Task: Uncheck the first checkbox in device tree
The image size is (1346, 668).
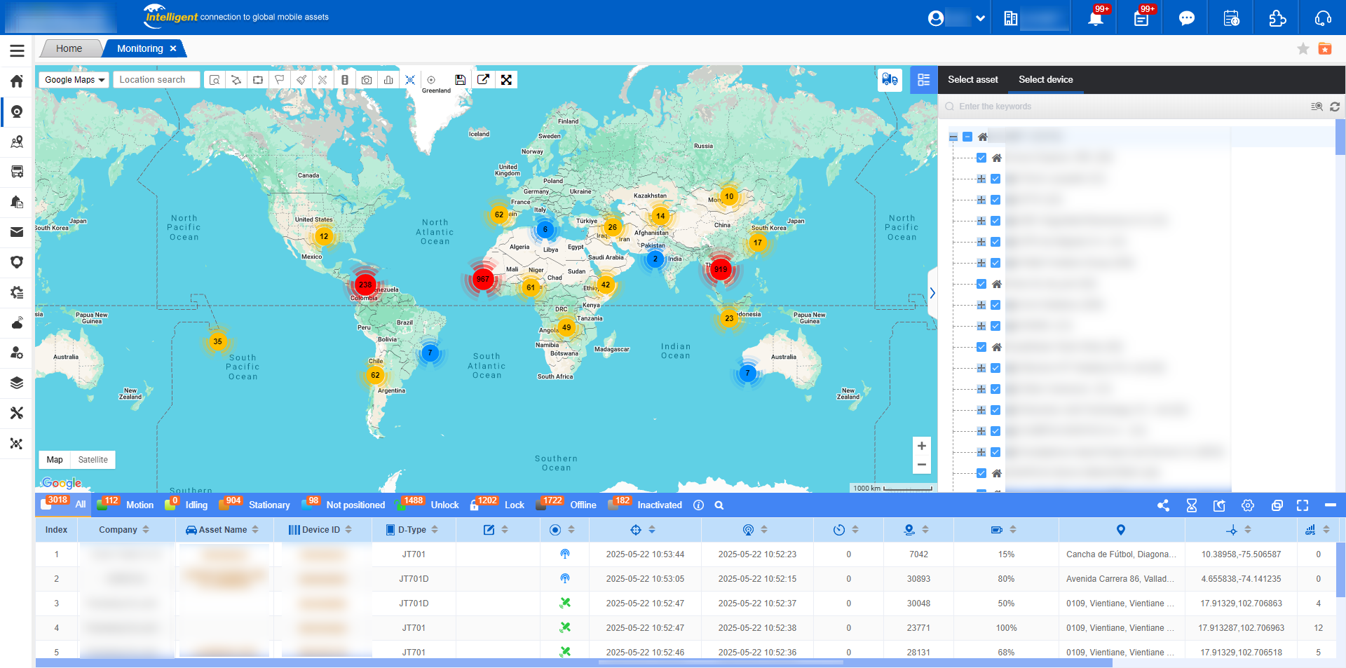Action: 981,158
